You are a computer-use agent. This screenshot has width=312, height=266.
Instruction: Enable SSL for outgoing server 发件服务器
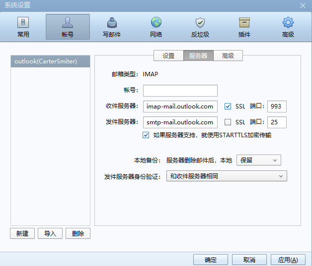[228, 122]
